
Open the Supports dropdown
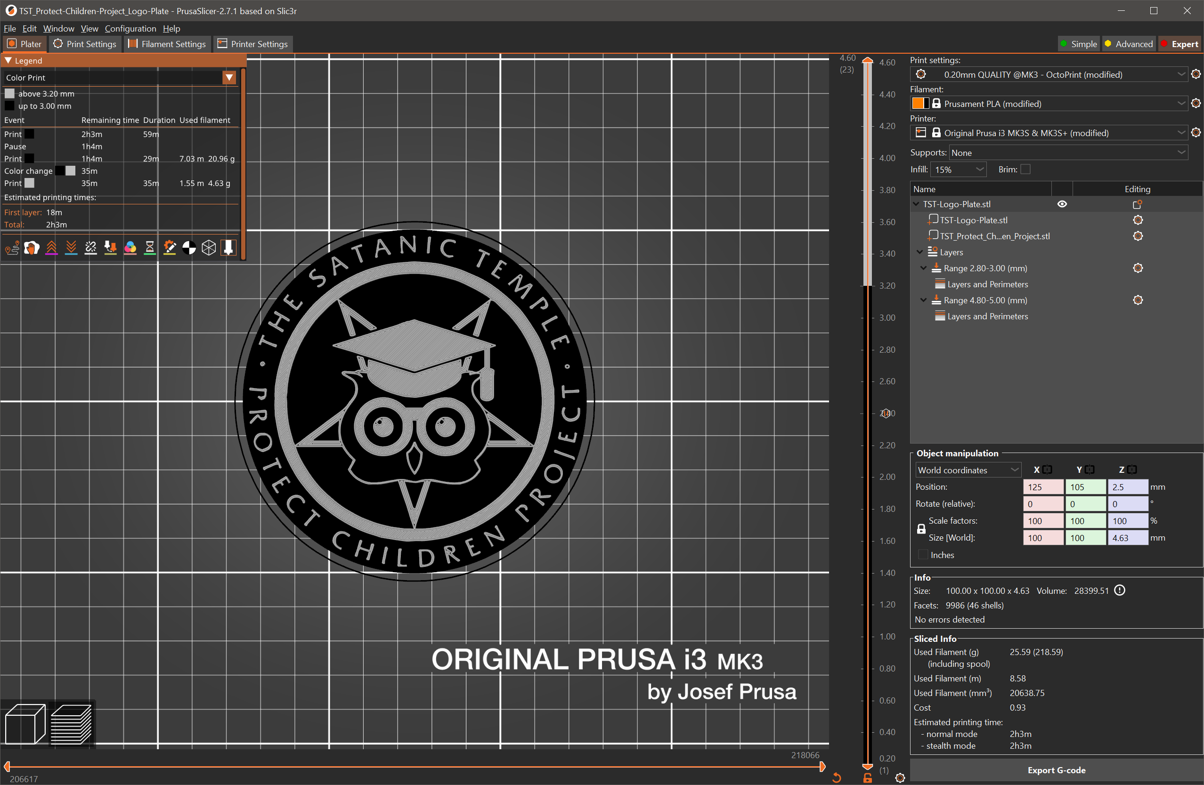click(x=1068, y=153)
